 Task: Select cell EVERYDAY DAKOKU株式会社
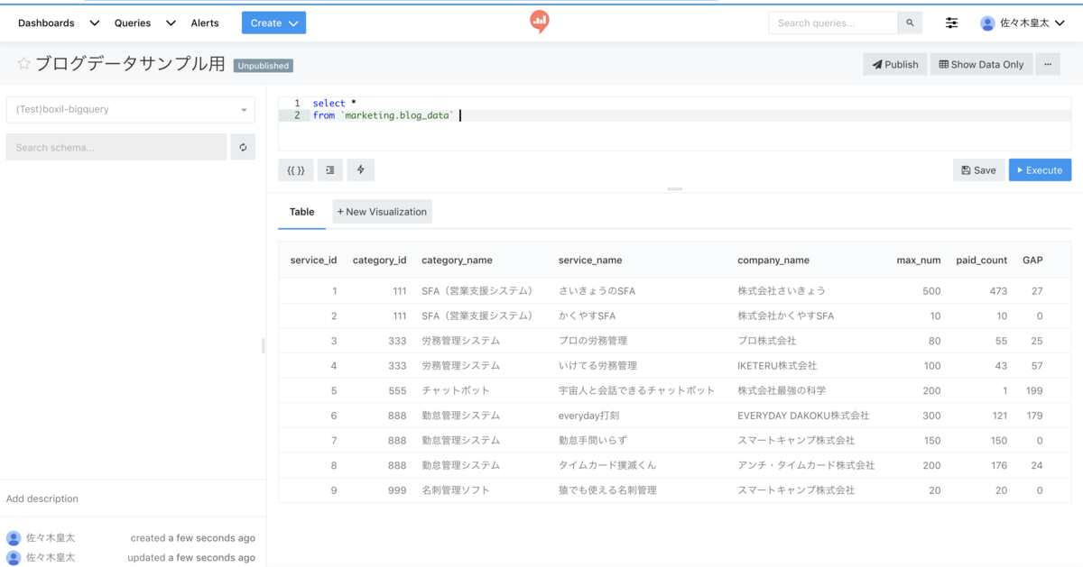click(803, 416)
